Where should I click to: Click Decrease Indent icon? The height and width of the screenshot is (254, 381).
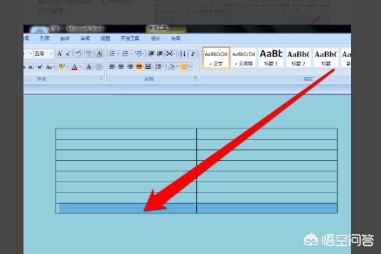(151, 54)
